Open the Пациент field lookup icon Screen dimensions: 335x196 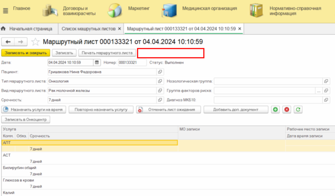(160, 72)
